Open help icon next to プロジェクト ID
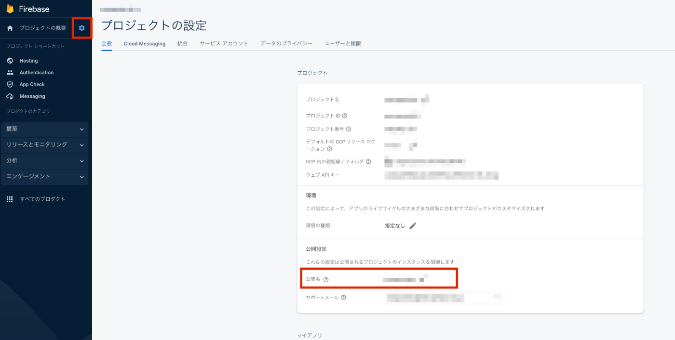675x340 pixels. (x=345, y=116)
